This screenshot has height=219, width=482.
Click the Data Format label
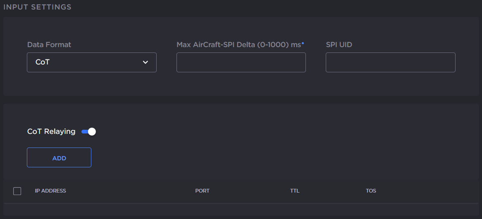point(49,45)
